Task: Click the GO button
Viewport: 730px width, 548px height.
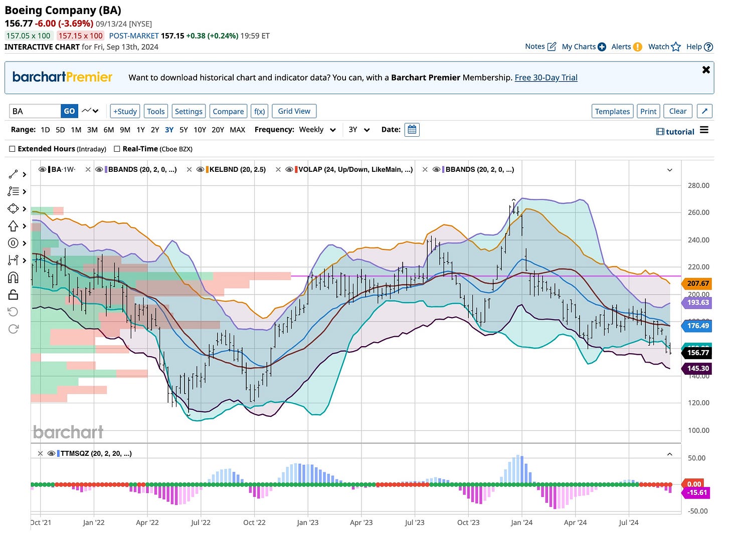Action: [x=69, y=111]
